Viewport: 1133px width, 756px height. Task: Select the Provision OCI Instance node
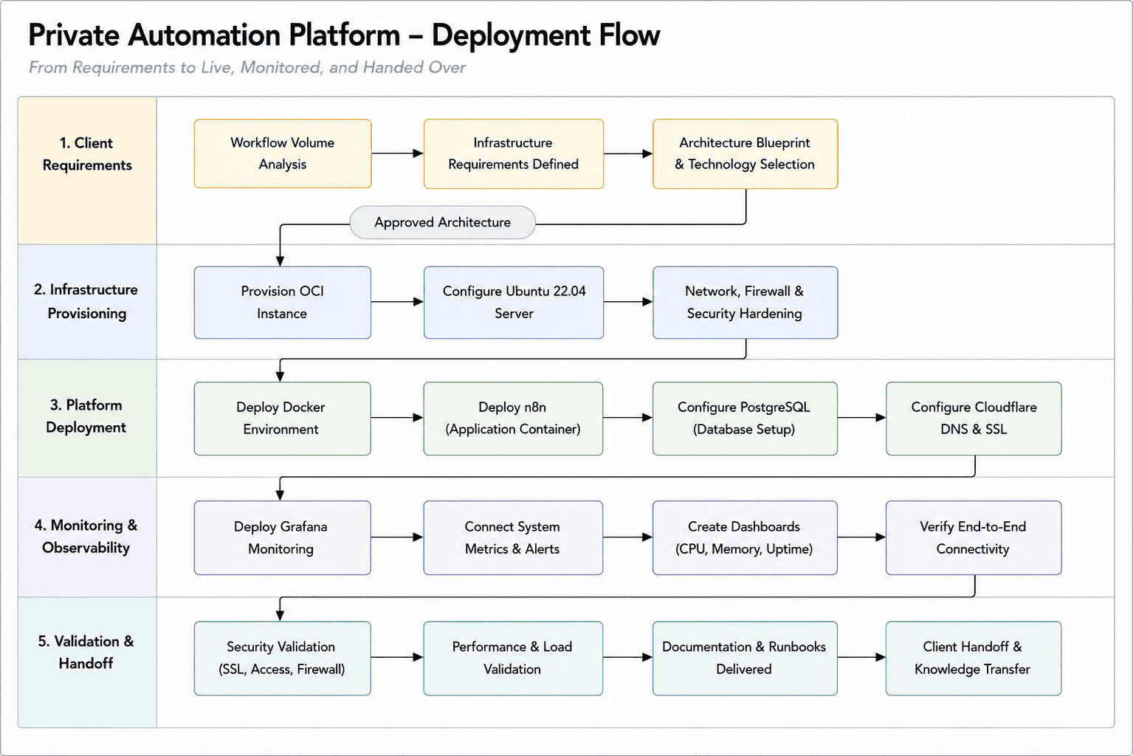click(x=283, y=303)
